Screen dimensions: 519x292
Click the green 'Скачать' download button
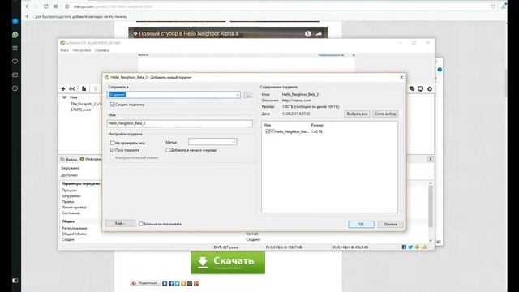pyautogui.click(x=228, y=262)
